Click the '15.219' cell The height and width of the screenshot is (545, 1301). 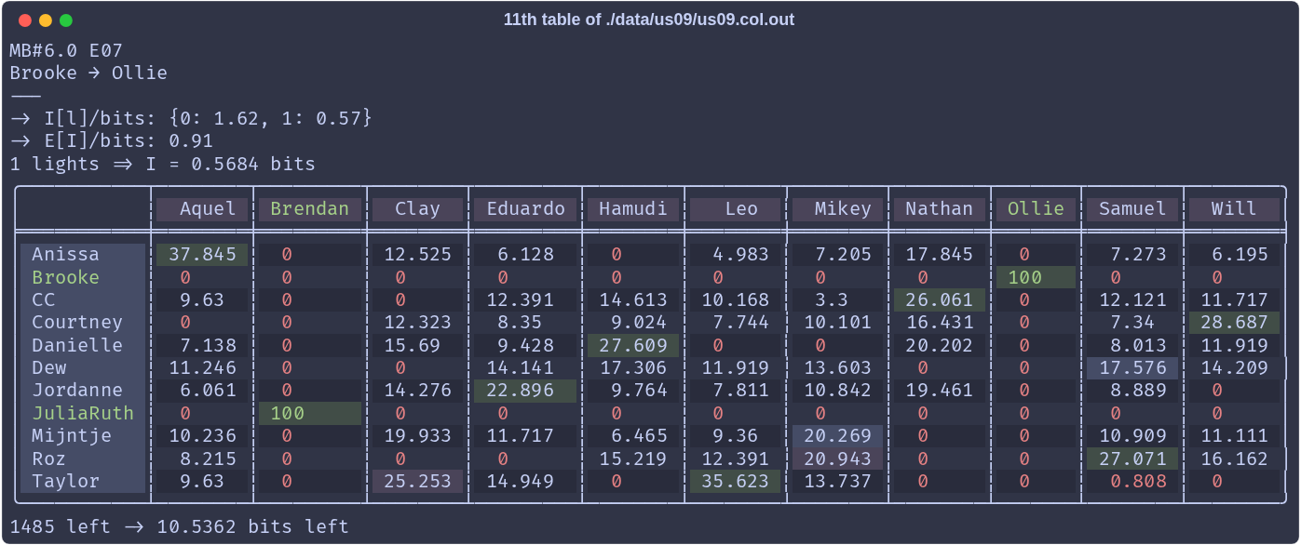pyautogui.click(x=633, y=459)
